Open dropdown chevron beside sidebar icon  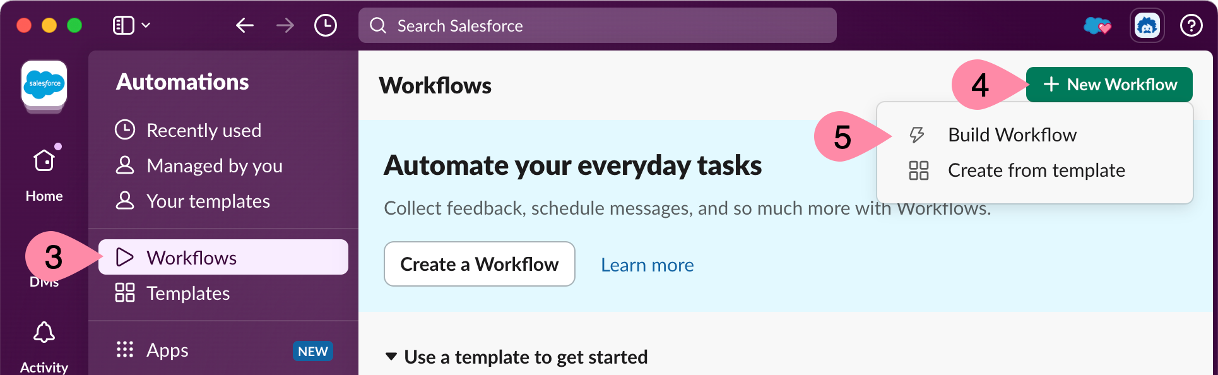click(x=146, y=25)
